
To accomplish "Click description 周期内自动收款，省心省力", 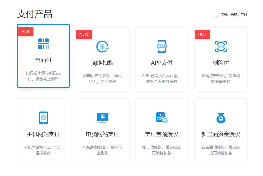I will coord(103,79).
